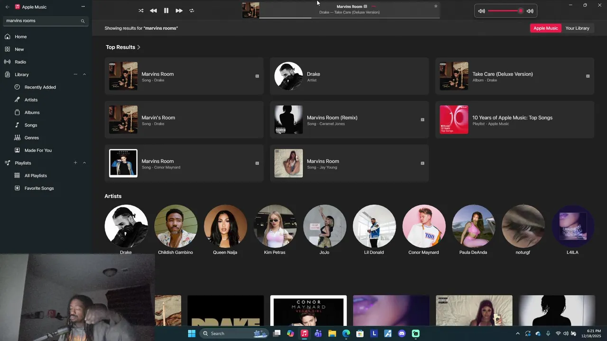Click the search magnifier icon
Image resolution: width=607 pixels, height=341 pixels.
coord(83,21)
